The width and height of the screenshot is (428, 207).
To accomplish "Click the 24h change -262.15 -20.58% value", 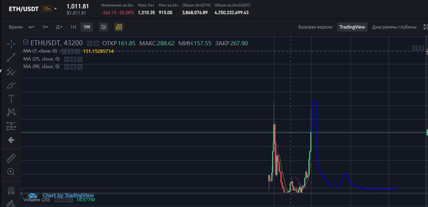I will click(x=118, y=13).
